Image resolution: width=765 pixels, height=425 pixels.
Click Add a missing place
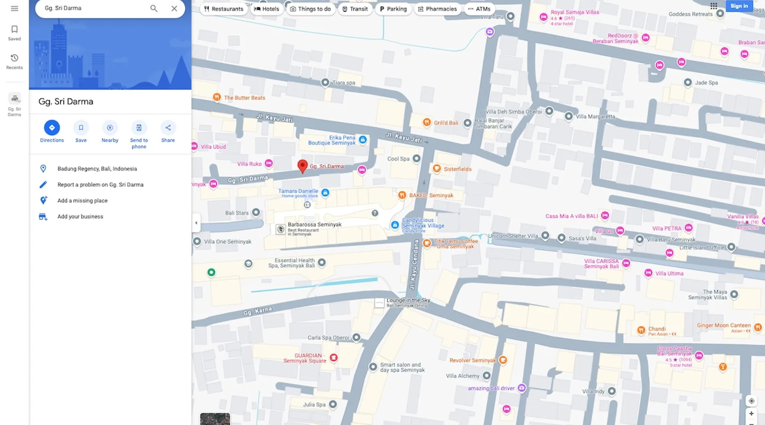pyautogui.click(x=82, y=201)
